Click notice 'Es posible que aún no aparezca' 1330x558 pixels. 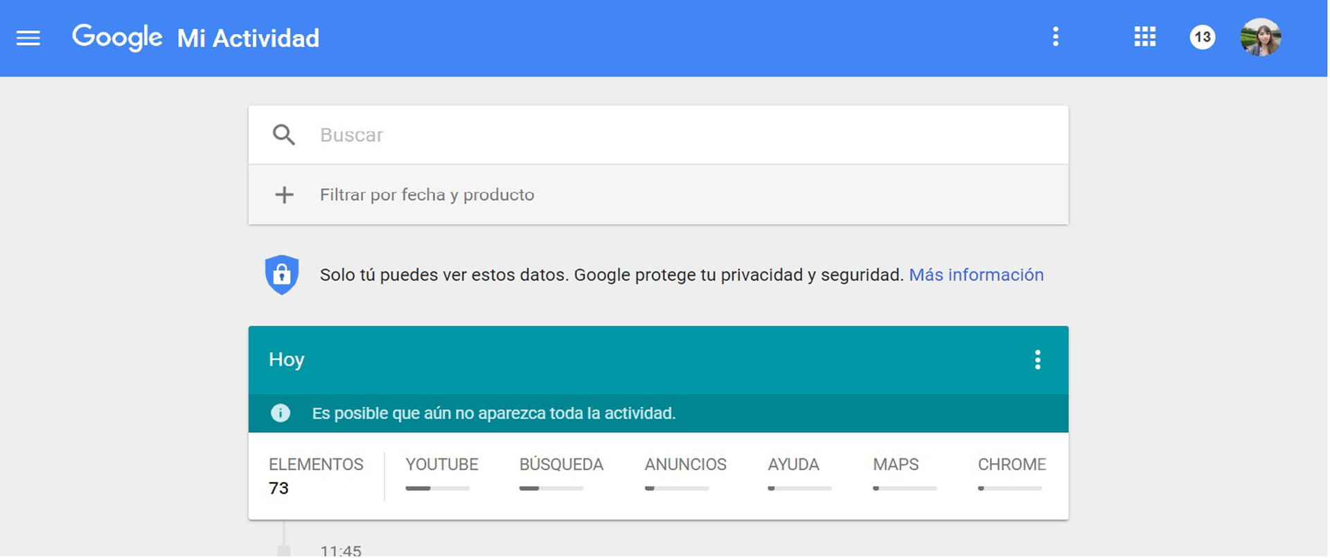(x=493, y=413)
